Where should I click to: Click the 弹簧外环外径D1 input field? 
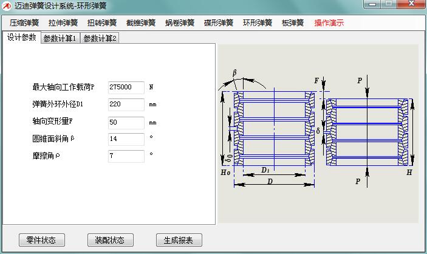(x=126, y=105)
